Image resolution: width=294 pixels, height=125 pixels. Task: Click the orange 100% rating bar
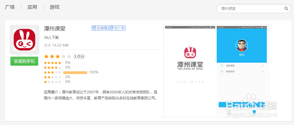(x=75, y=72)
